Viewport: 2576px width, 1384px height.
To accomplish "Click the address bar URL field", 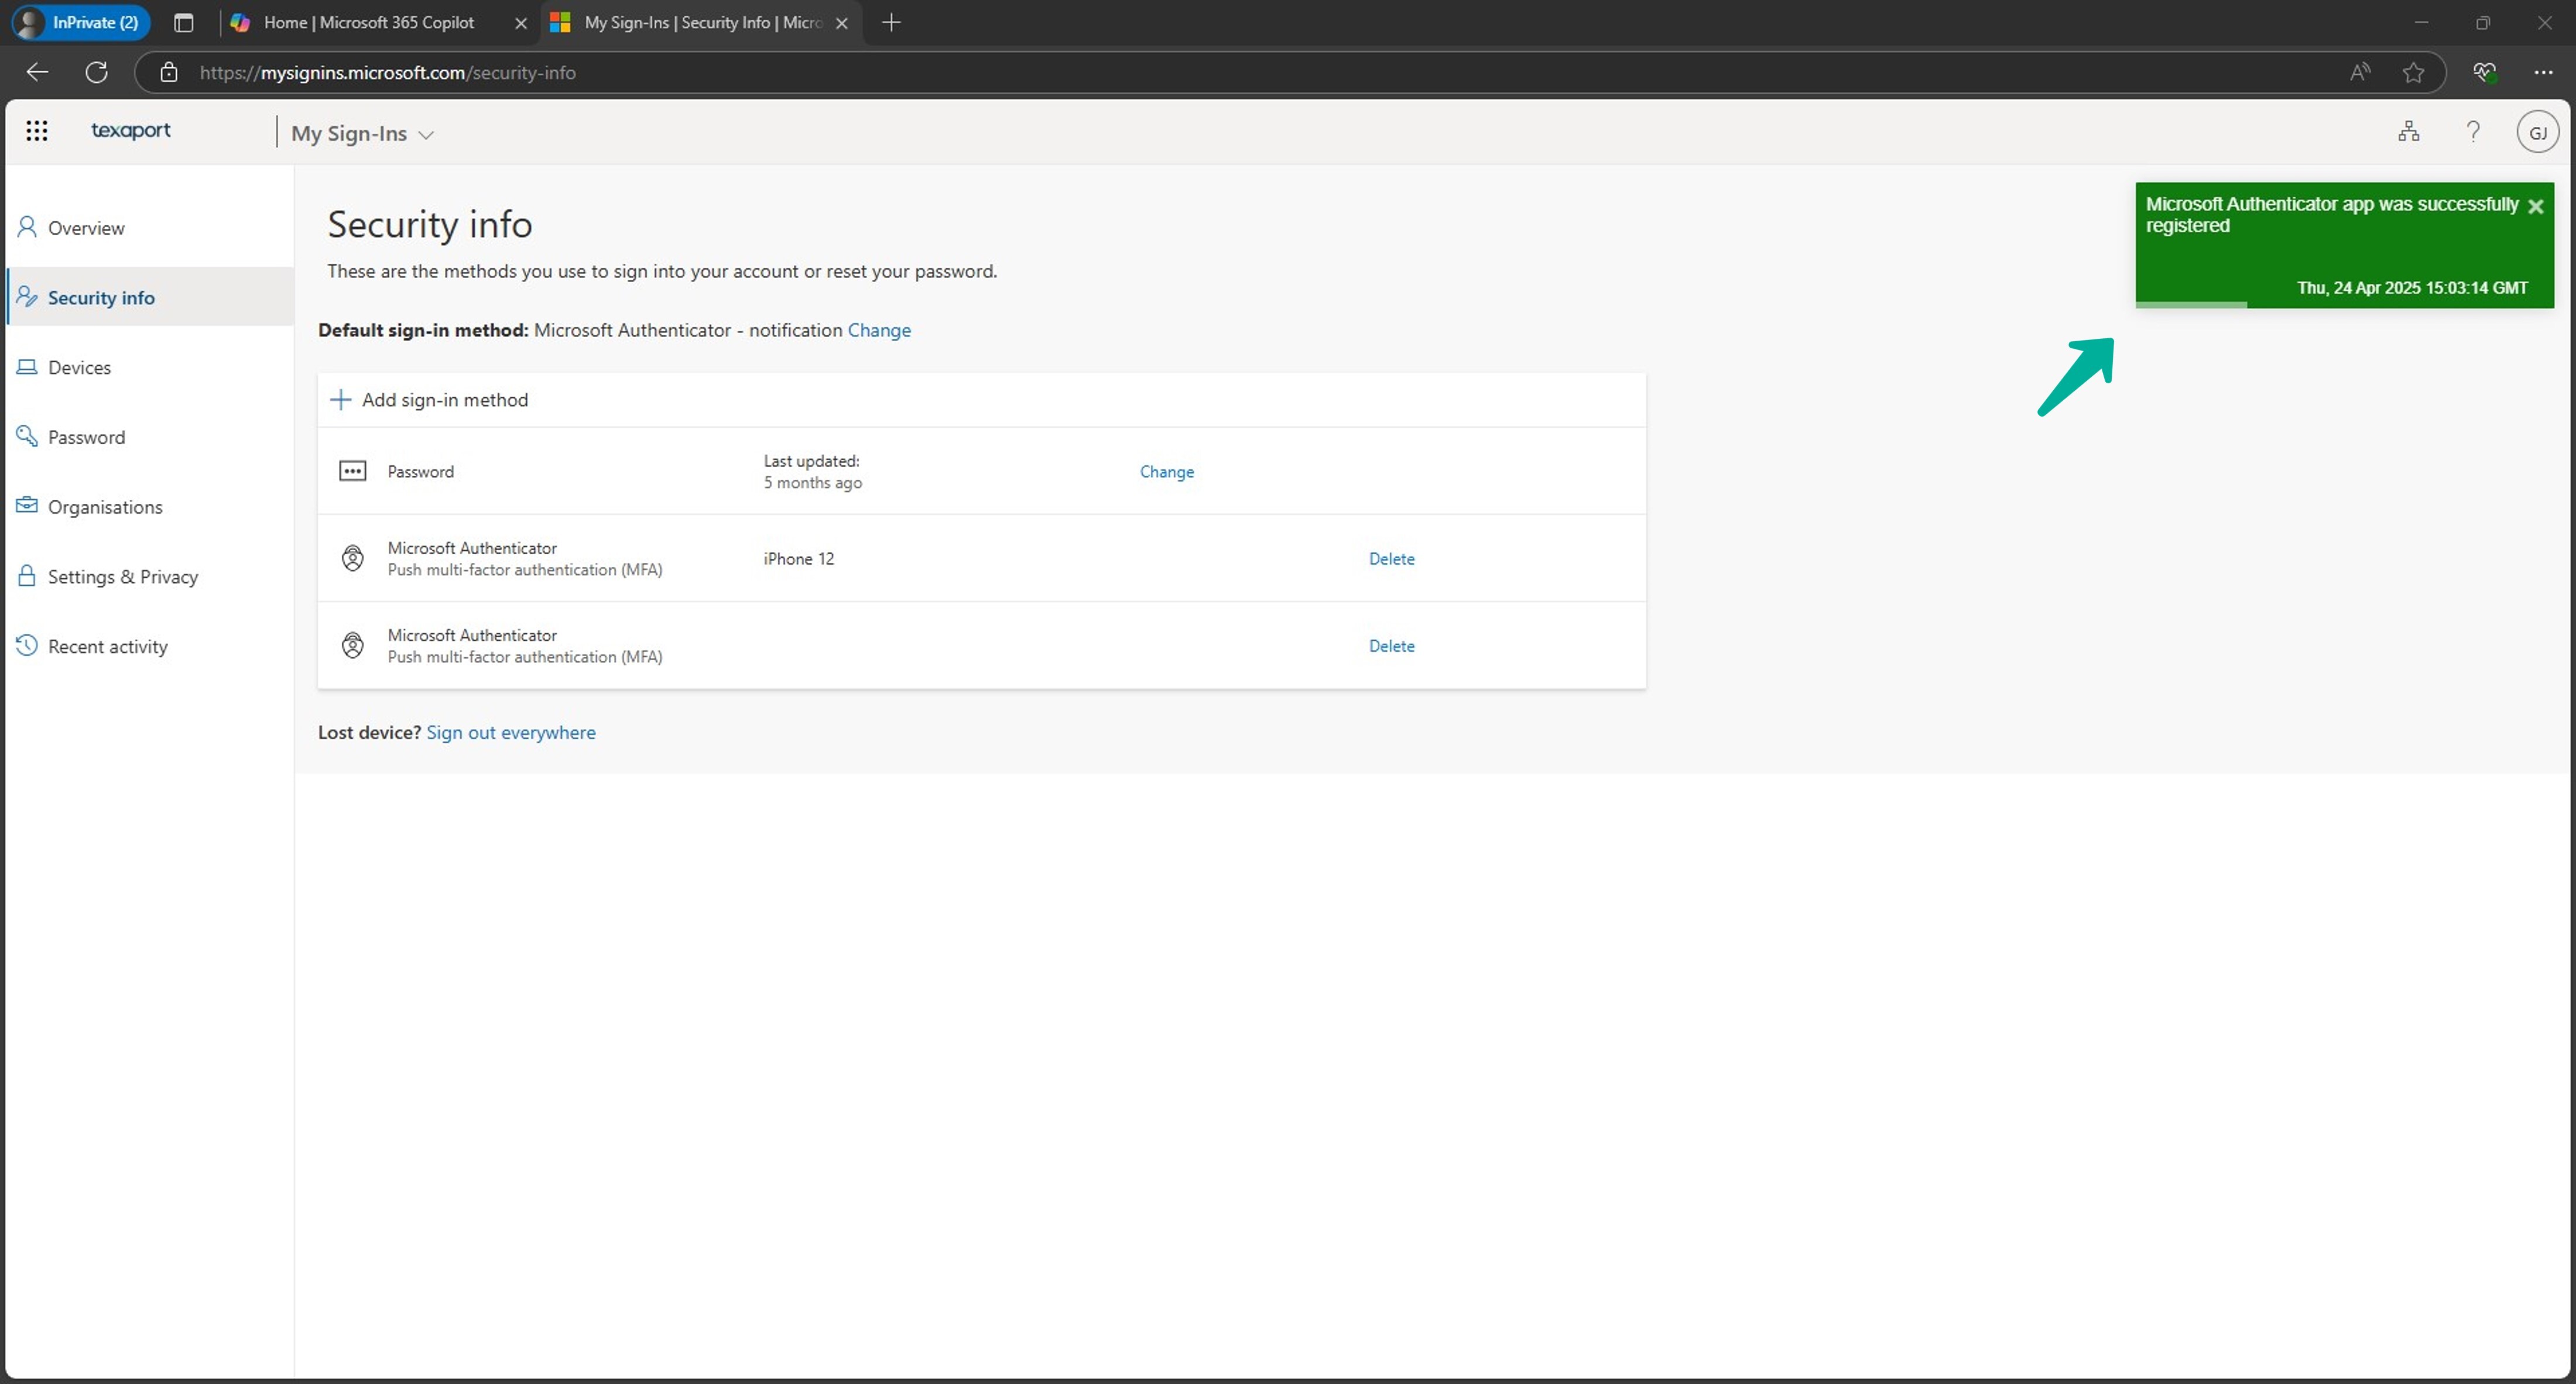I will [388, 72].
